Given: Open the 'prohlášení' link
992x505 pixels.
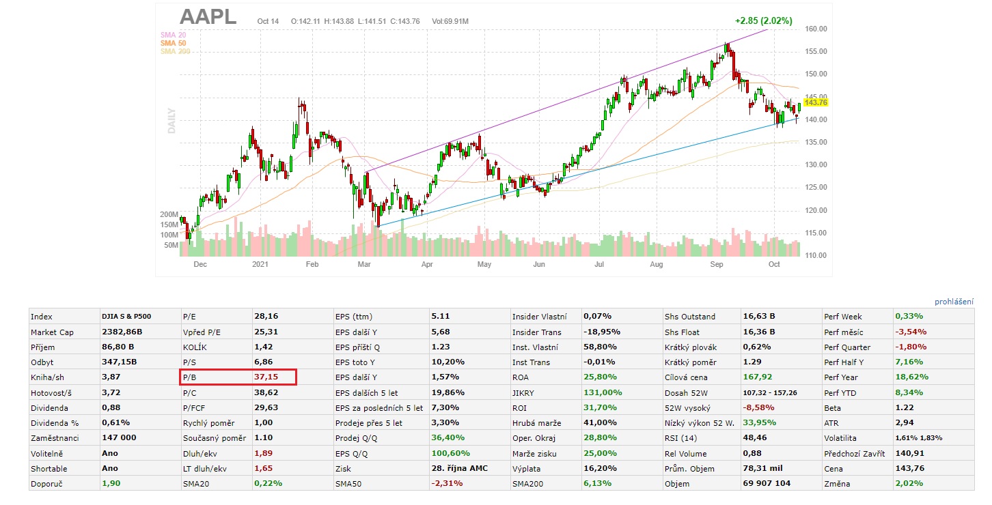Looking at the screenshot, I should 954,302.
